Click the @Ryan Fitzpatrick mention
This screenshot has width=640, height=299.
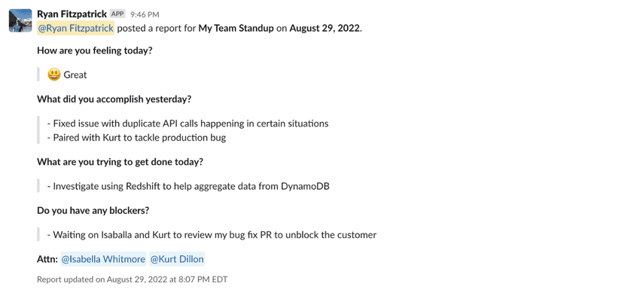coord(75,29)
